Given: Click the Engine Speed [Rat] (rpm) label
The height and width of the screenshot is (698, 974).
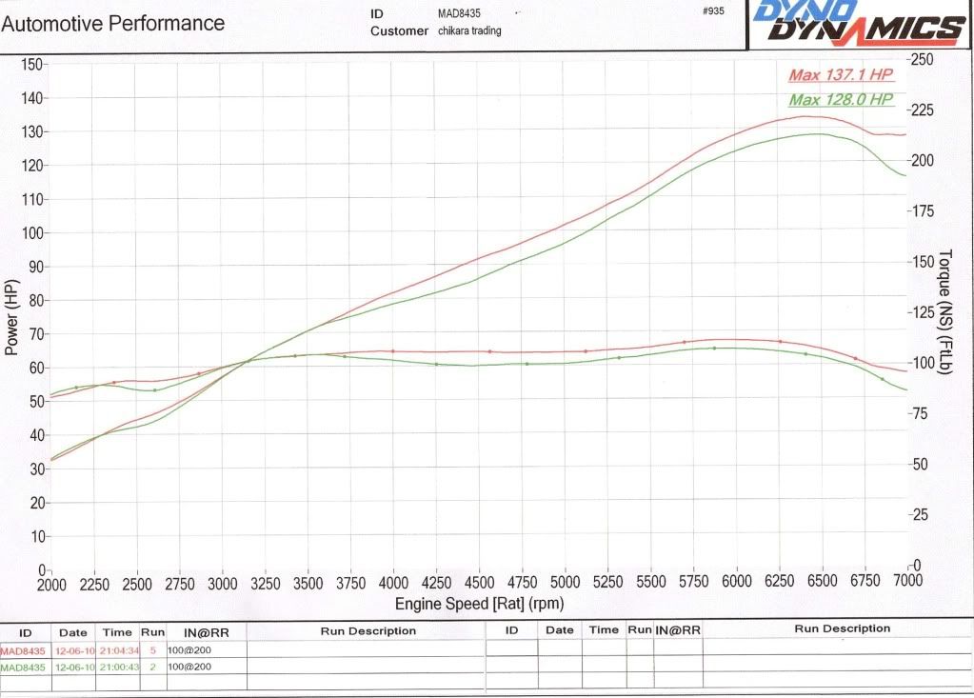Looking at the screenshot, I should pyautogui.click(x=477, y=604).
